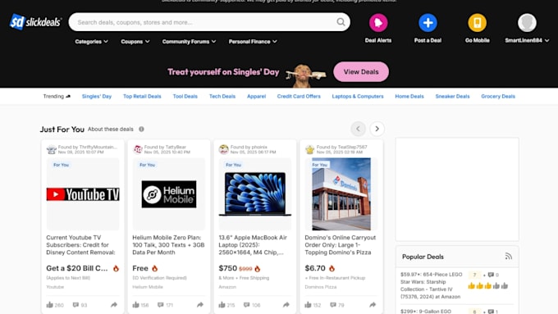This screenshot has height=314, width=558.
Task: Click phoinix's poster avatar icon
Action: 224,149
